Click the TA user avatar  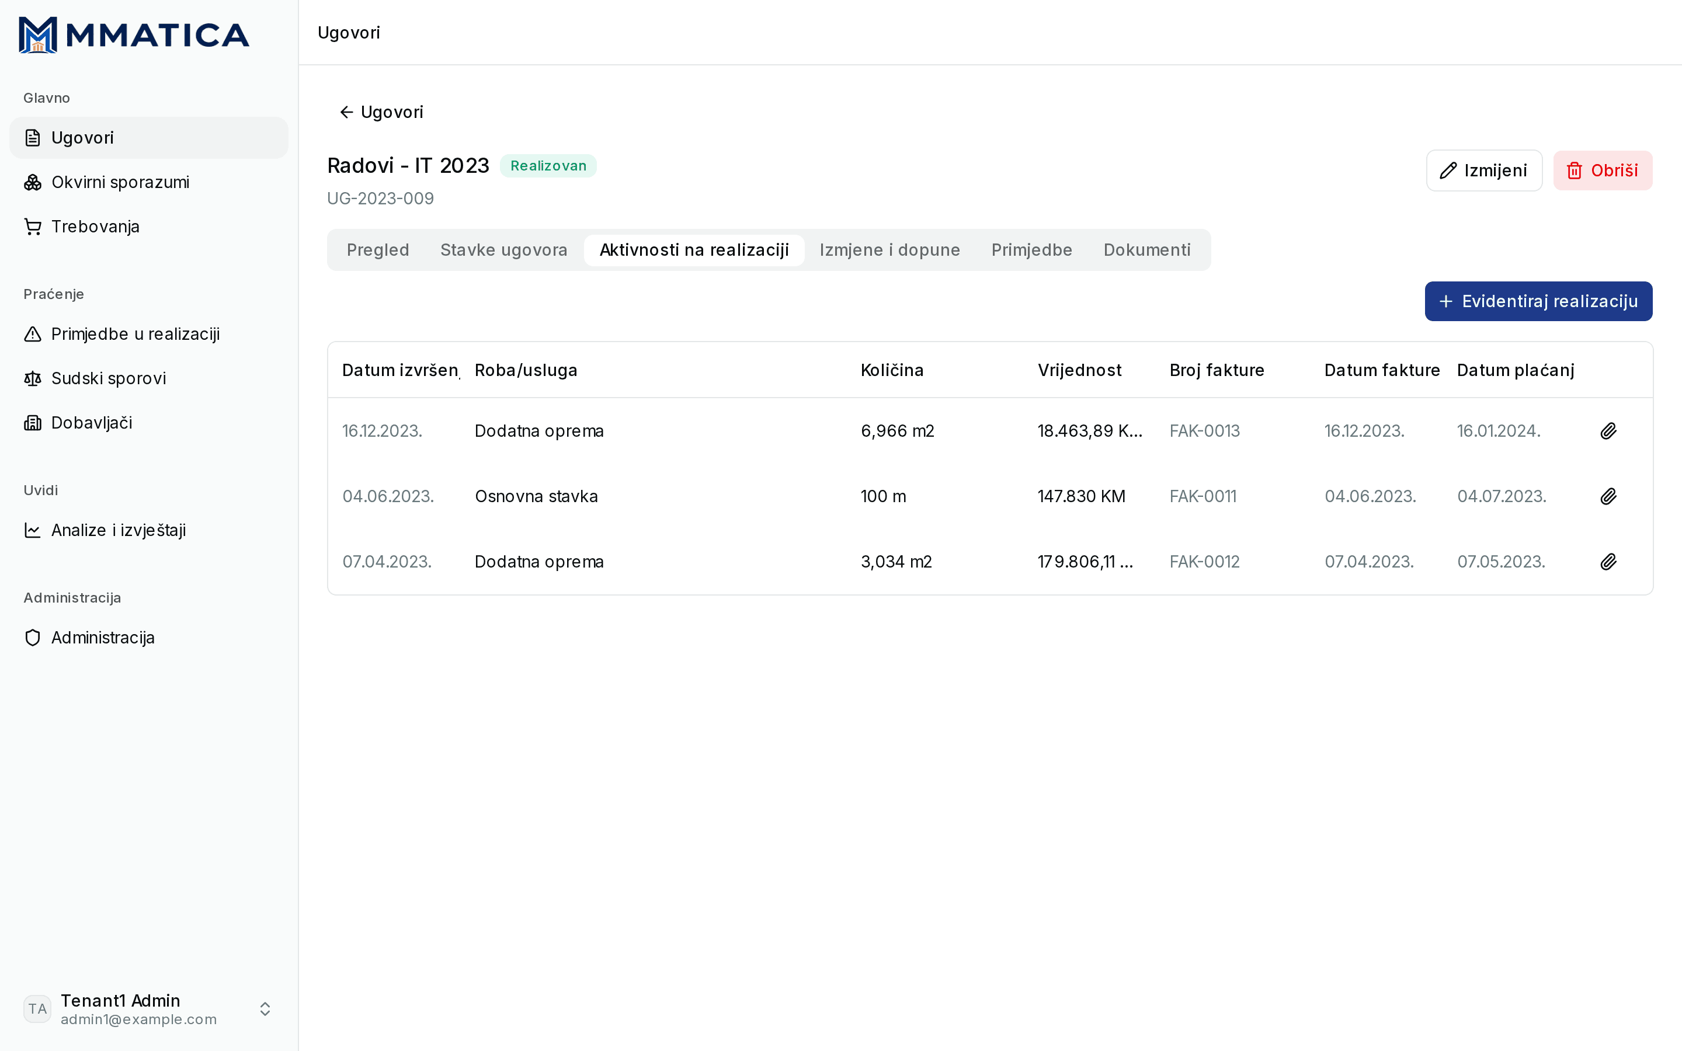click(x=37, y=1008)
